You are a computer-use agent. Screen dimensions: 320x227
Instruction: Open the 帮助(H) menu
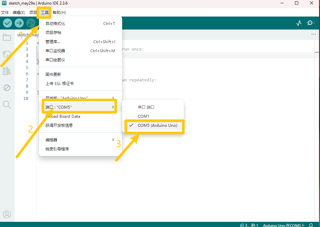(x=59, y=13)
